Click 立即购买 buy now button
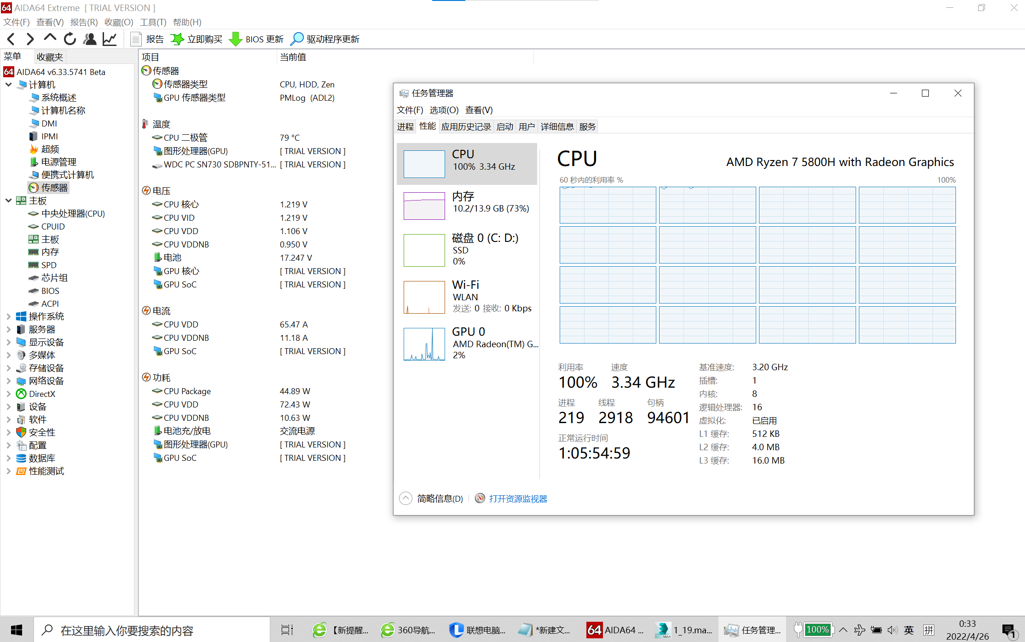 point(197,39)
